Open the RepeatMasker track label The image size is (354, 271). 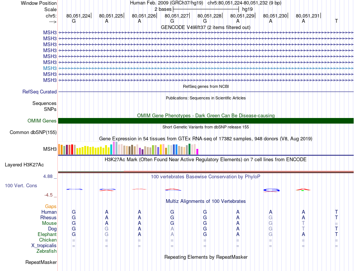point(41,262)
